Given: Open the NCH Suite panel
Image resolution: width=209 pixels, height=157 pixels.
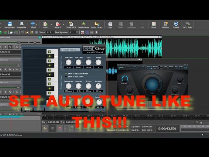Looking at the screenshot, I should 188,25.
